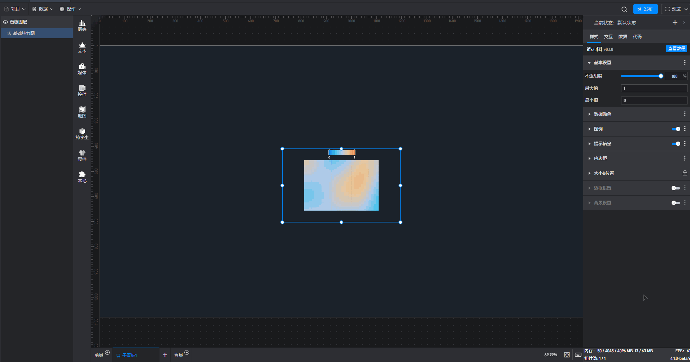Toggle the 提示信息 tooltip switch

pos(676,144)
